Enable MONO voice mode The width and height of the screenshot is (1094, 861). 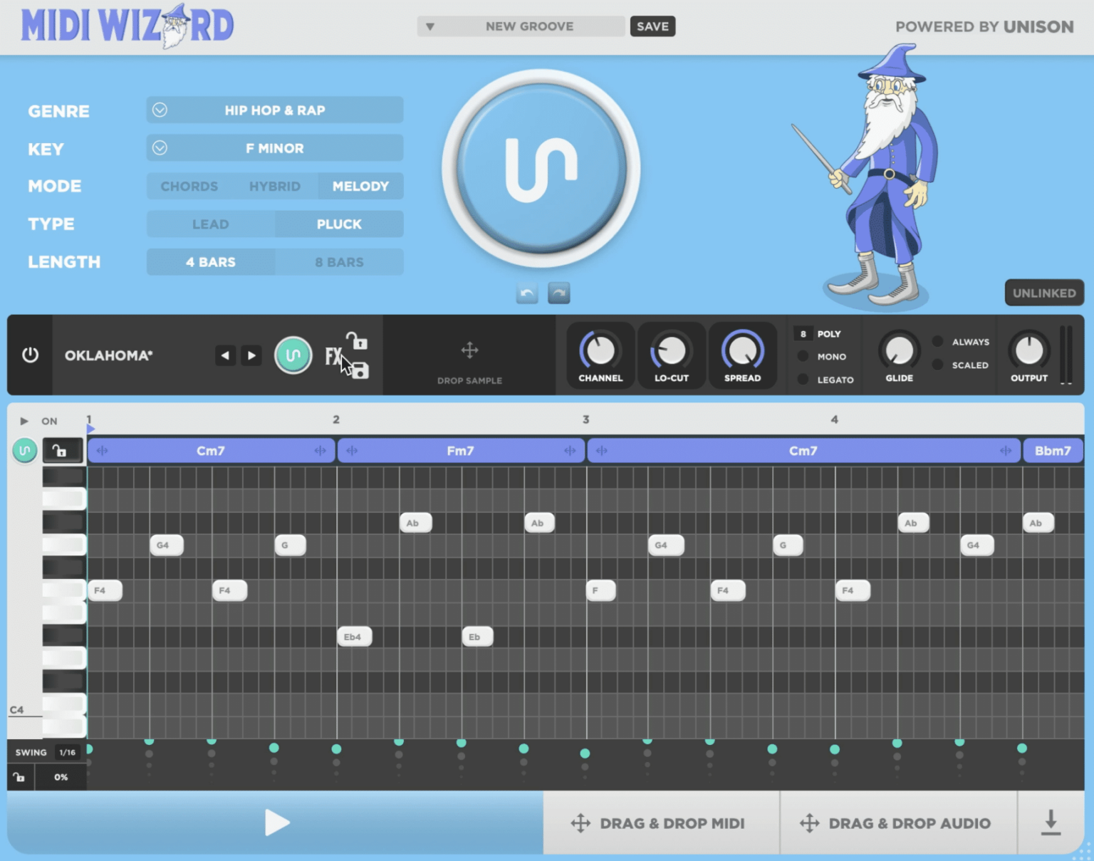[823, 356]
